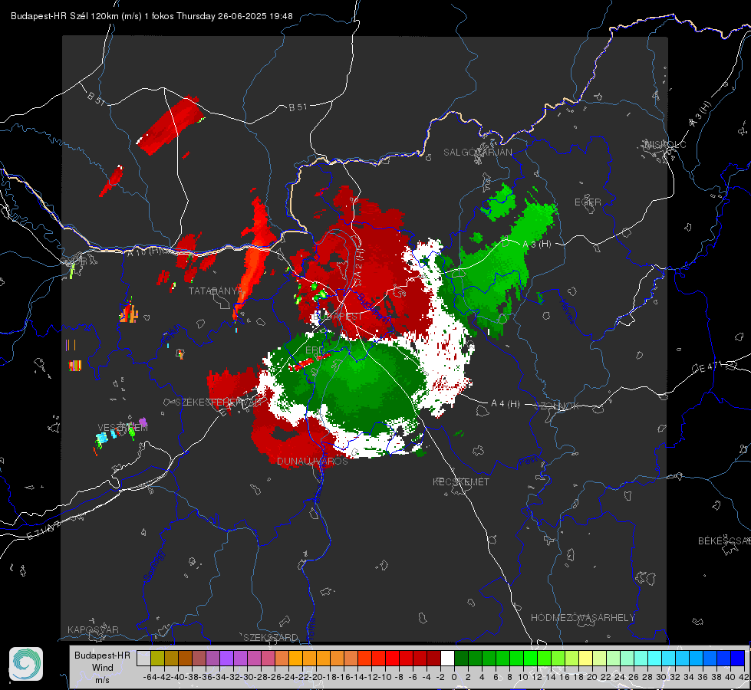Select the light gray swatch left of -64

[143, 658]
